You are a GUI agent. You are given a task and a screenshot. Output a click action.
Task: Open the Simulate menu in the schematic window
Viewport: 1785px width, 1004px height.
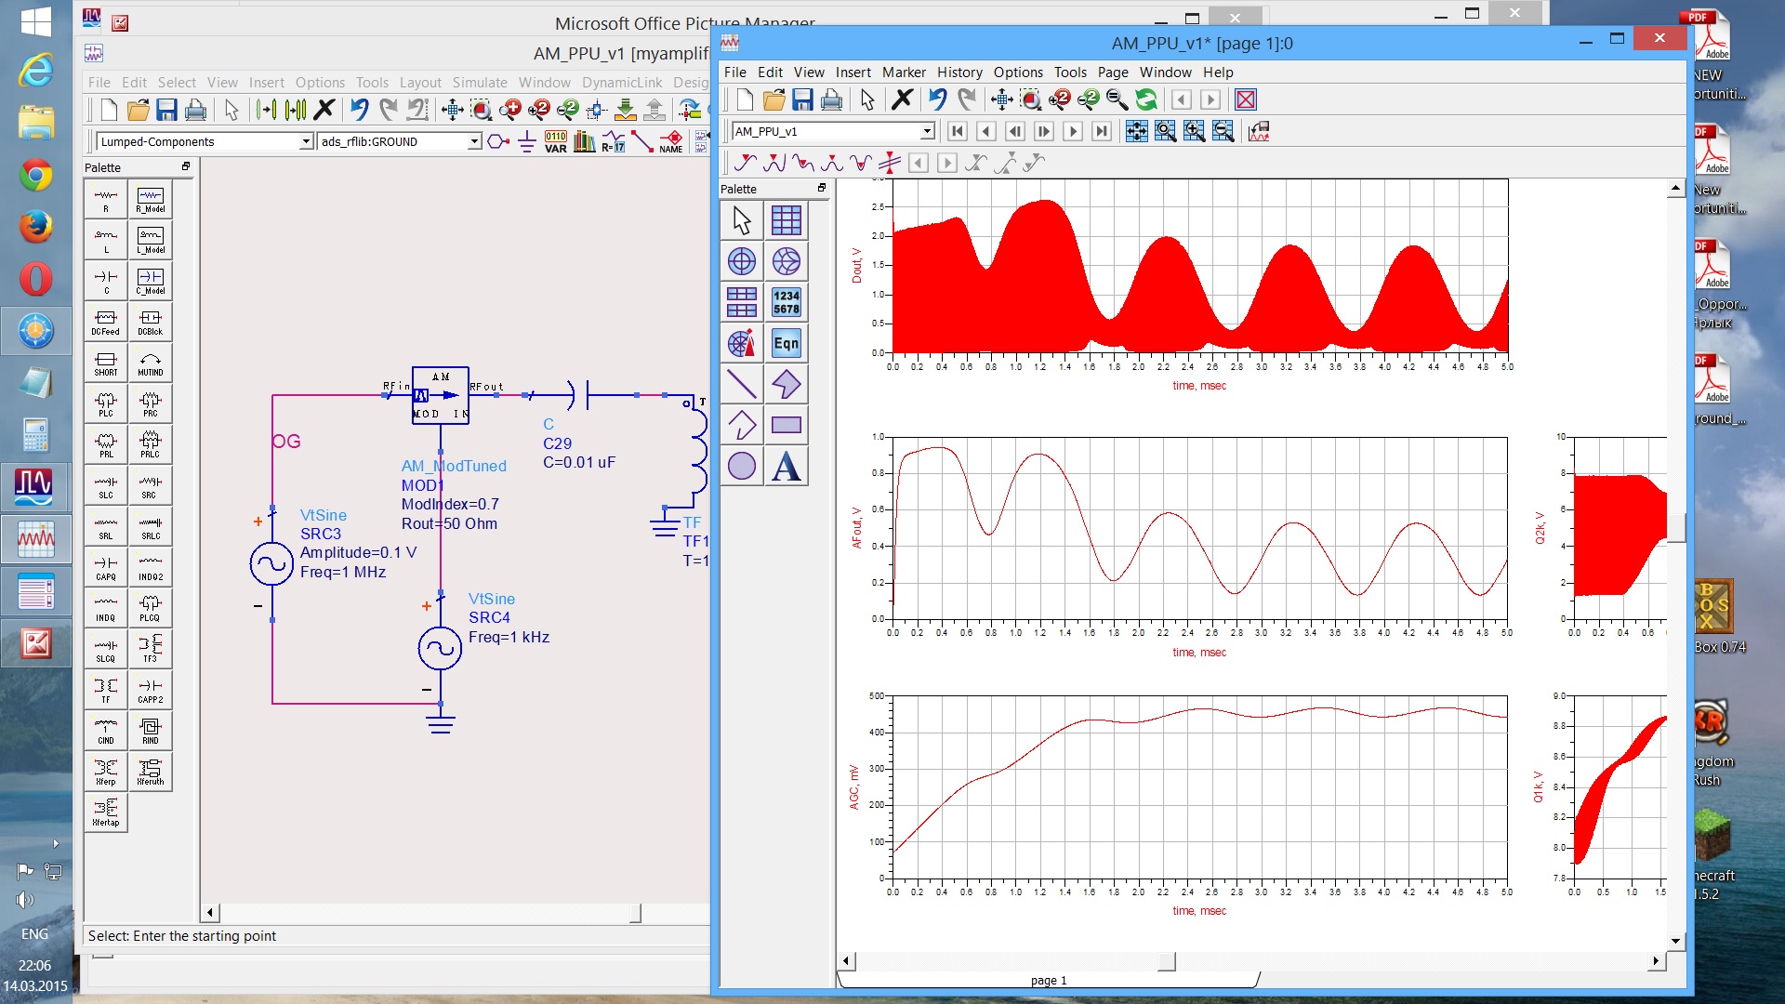tap(479, 82)
